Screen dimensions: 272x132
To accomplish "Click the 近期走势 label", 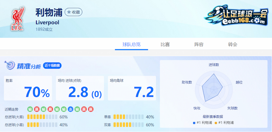I will [x=12, y=109].
